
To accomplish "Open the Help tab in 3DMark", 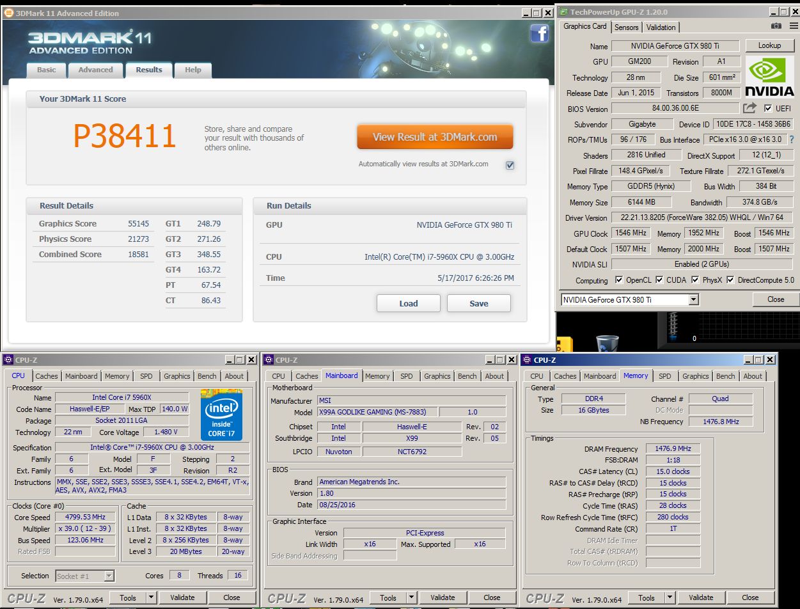I will pyautogui.click(x=192, y=70).
